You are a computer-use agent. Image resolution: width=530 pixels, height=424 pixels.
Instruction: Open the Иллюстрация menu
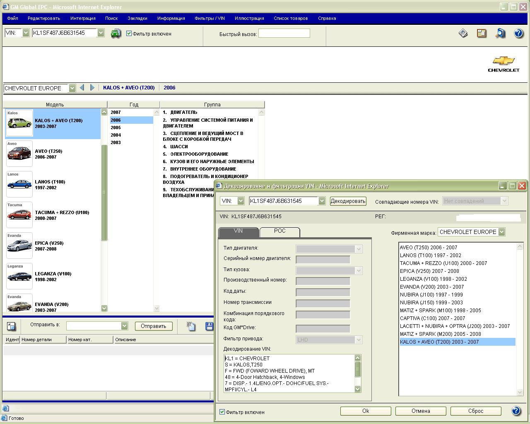249,18
